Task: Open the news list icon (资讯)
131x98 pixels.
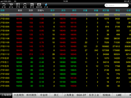Action: click(32, 5)
